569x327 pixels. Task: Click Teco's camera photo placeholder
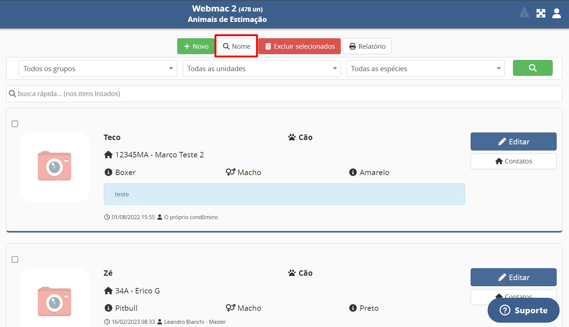tap(55, 166)
